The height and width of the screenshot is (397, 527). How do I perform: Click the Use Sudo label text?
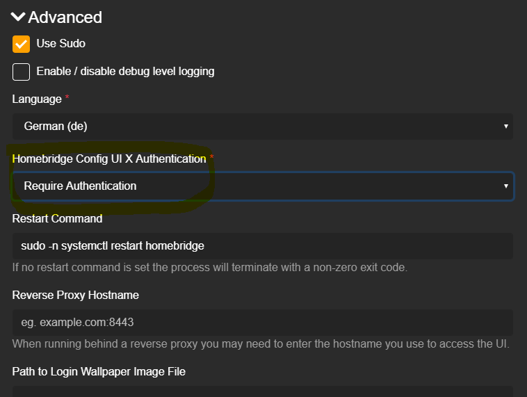click(60, 44)
